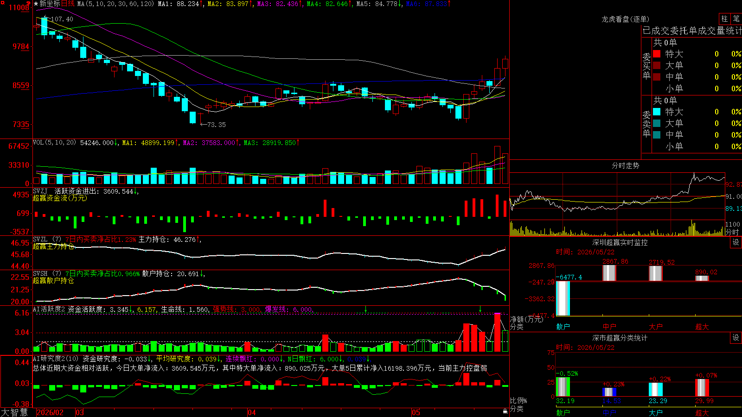The width and height of the screenshot is (742, 417).
Task: Switch to 柱 bar view mode
Action: 724,19
